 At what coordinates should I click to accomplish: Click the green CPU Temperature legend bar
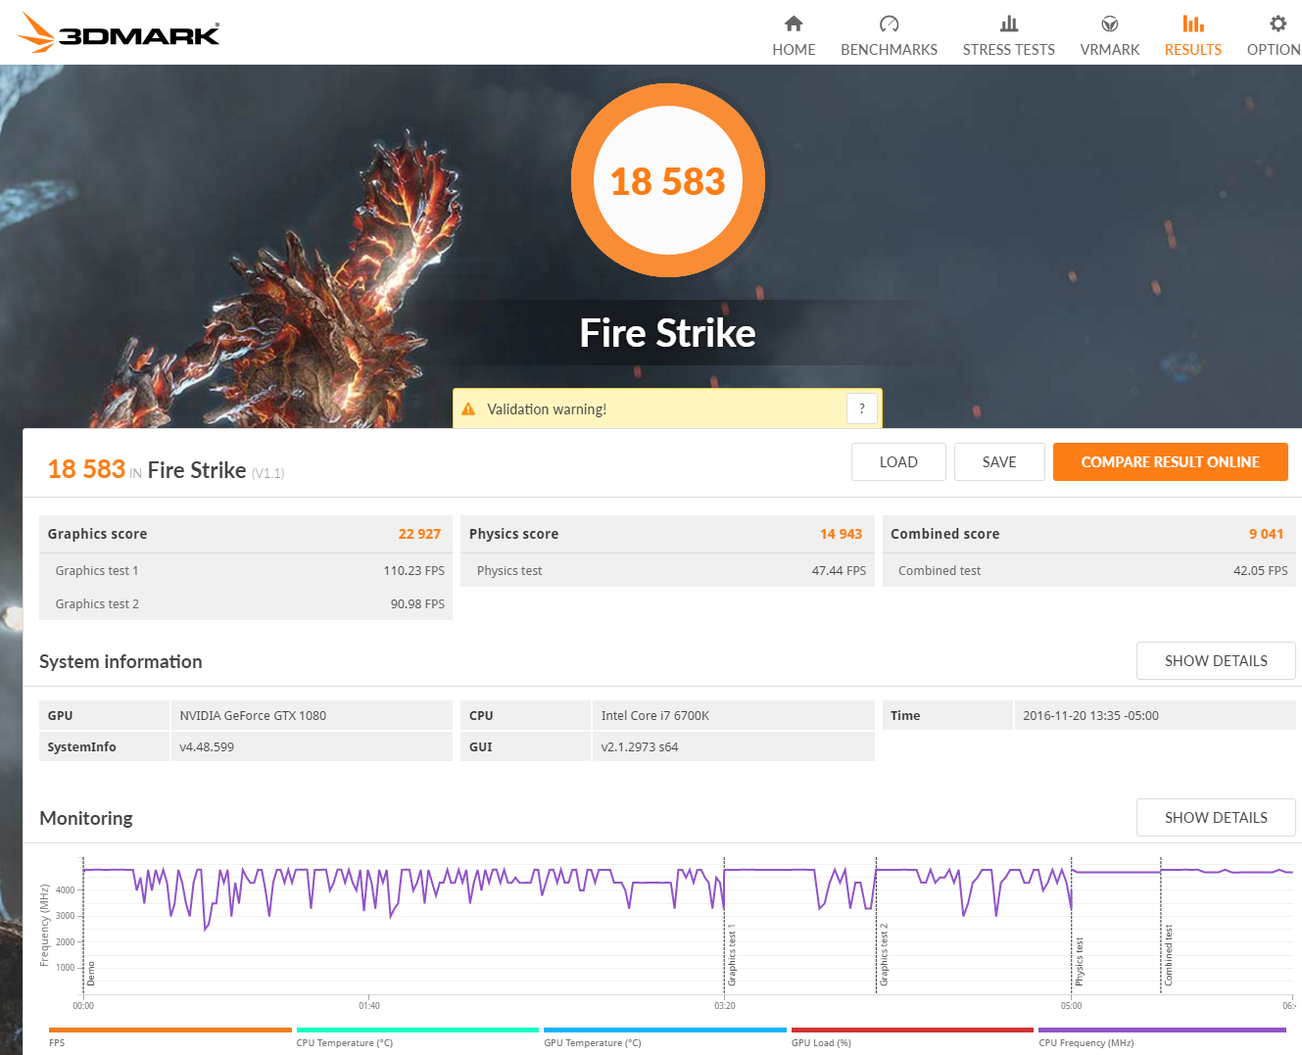pos(417,1030)
